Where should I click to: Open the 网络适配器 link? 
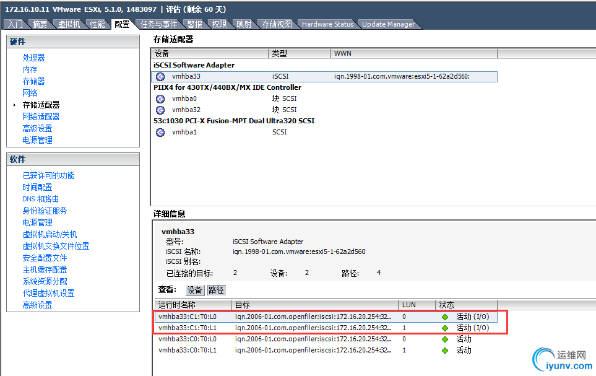point(41,117)
